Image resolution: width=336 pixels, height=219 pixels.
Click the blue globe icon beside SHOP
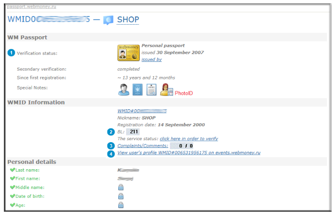[108, 20]
